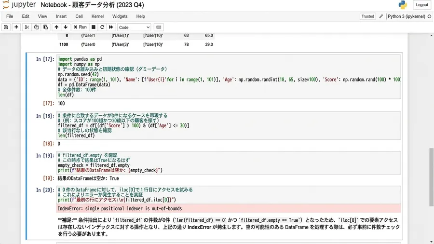Click the pencil edit mode icon
This screenshot has width=434, height=244.
click(381, 16)
